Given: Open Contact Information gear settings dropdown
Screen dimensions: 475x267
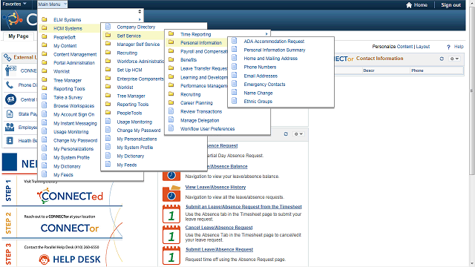Looking at the screenshot, I should pyautogui.click(x=454, y=59).
